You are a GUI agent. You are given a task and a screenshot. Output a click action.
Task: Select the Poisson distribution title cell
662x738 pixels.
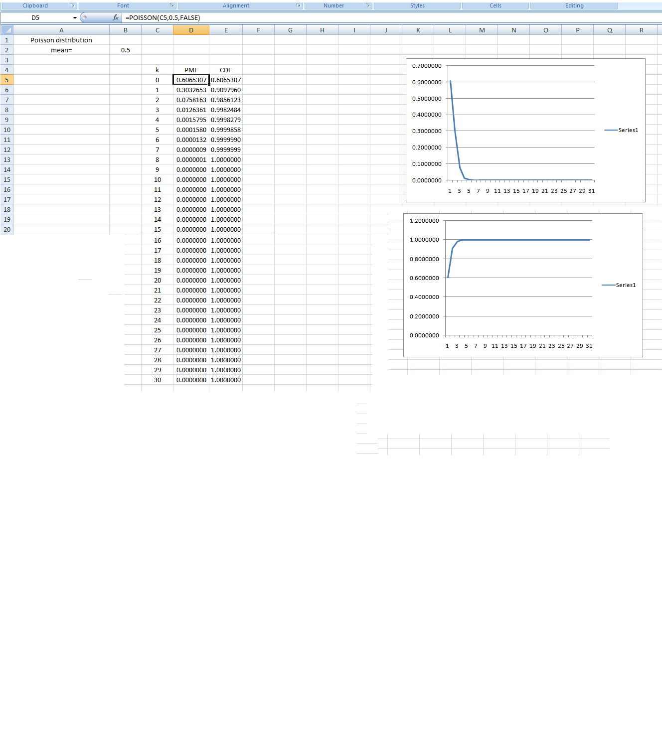tap(61, 40)
